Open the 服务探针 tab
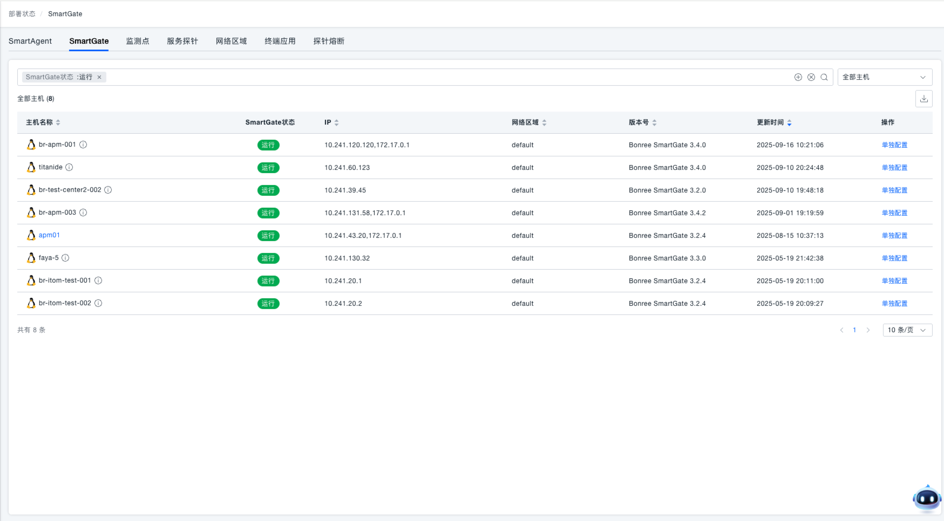 click(182, 41)
